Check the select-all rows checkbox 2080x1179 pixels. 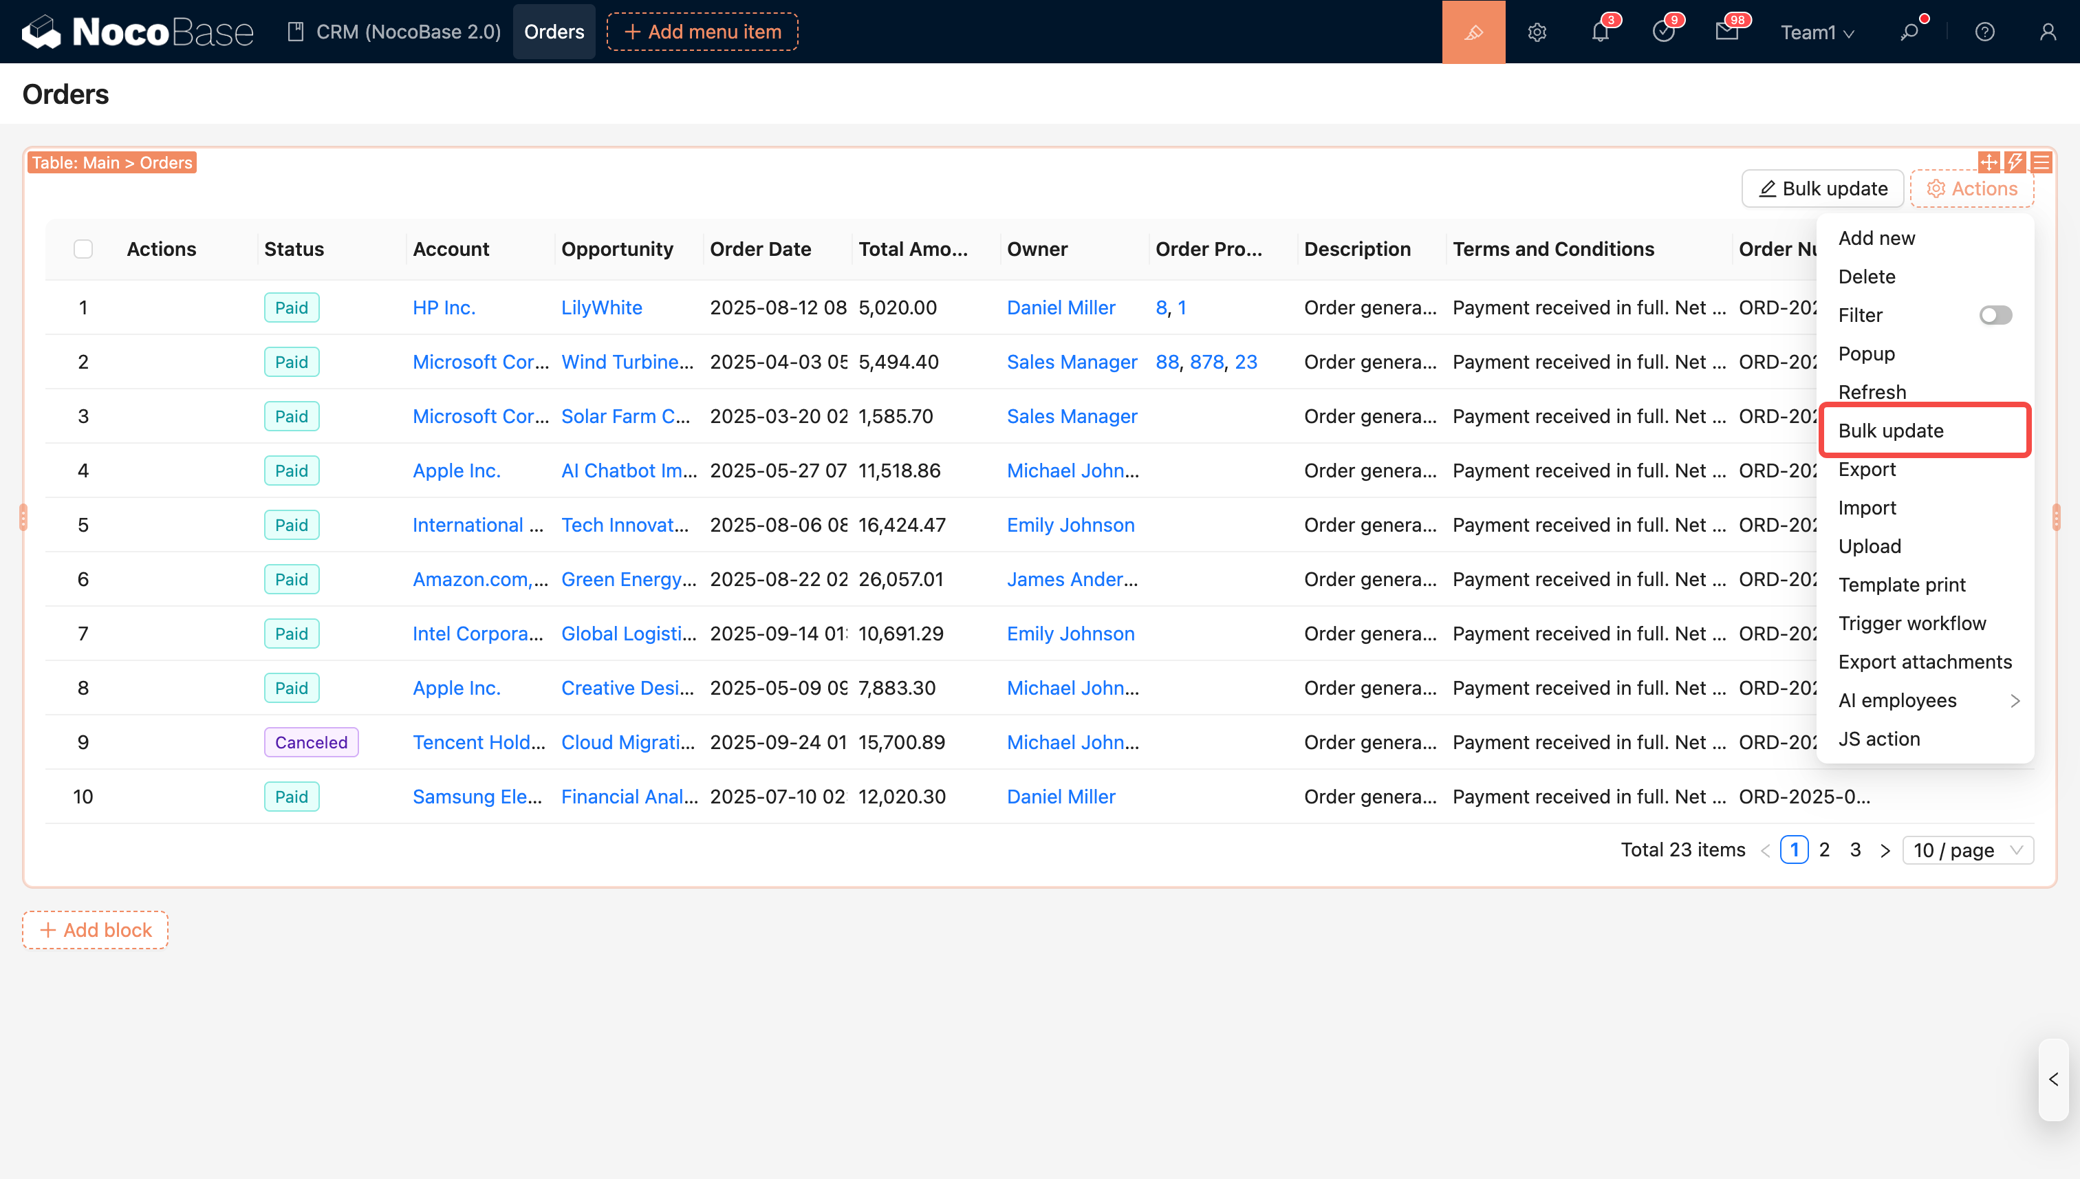click(83, 248)
